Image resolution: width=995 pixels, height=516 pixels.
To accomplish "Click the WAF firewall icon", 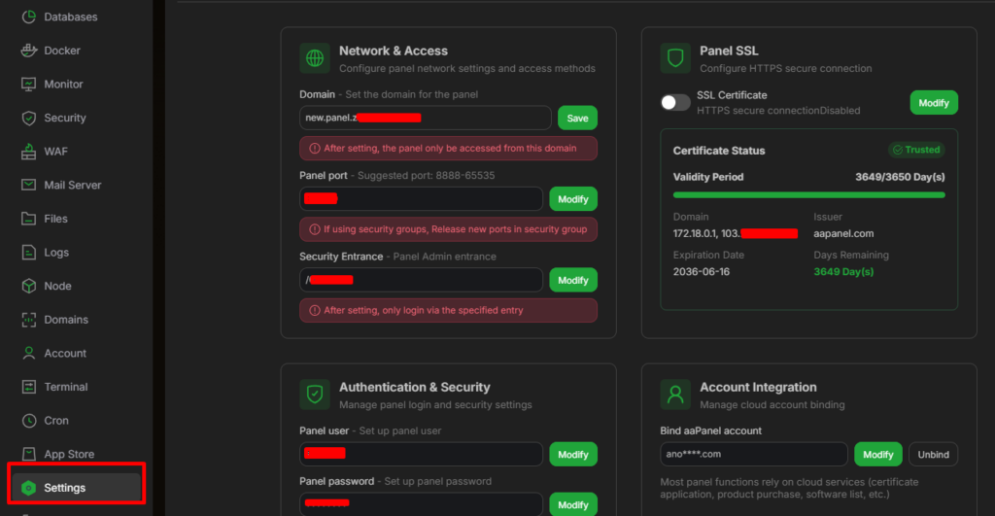I will pos(28,152).
